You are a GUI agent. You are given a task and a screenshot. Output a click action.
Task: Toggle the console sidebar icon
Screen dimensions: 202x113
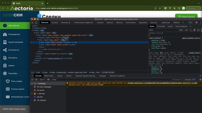click(32, 79)
